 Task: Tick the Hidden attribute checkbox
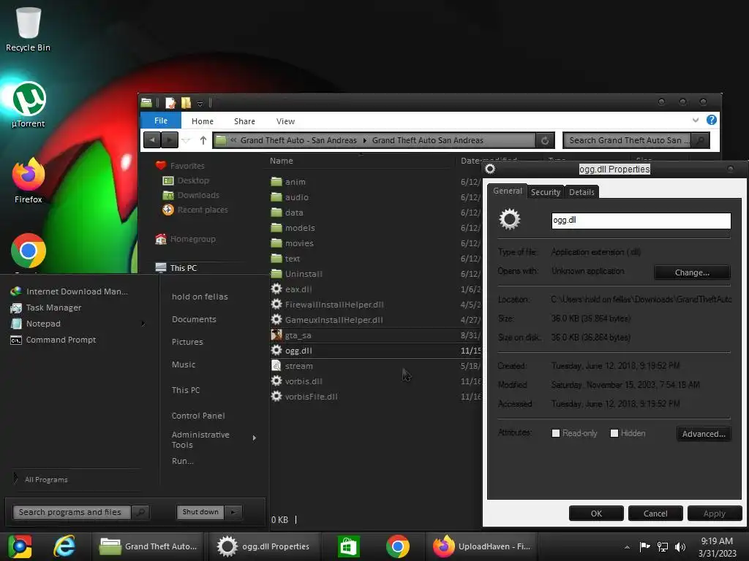point(614,433)
